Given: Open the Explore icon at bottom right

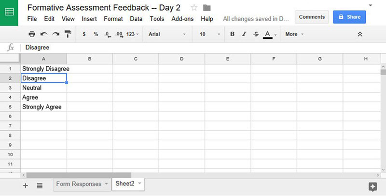Looking at the screenshot, I should (372, 187).
